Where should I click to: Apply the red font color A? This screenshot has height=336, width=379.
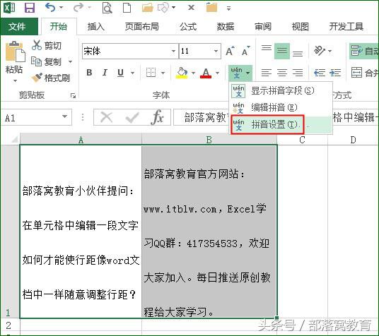coord(206,73)
